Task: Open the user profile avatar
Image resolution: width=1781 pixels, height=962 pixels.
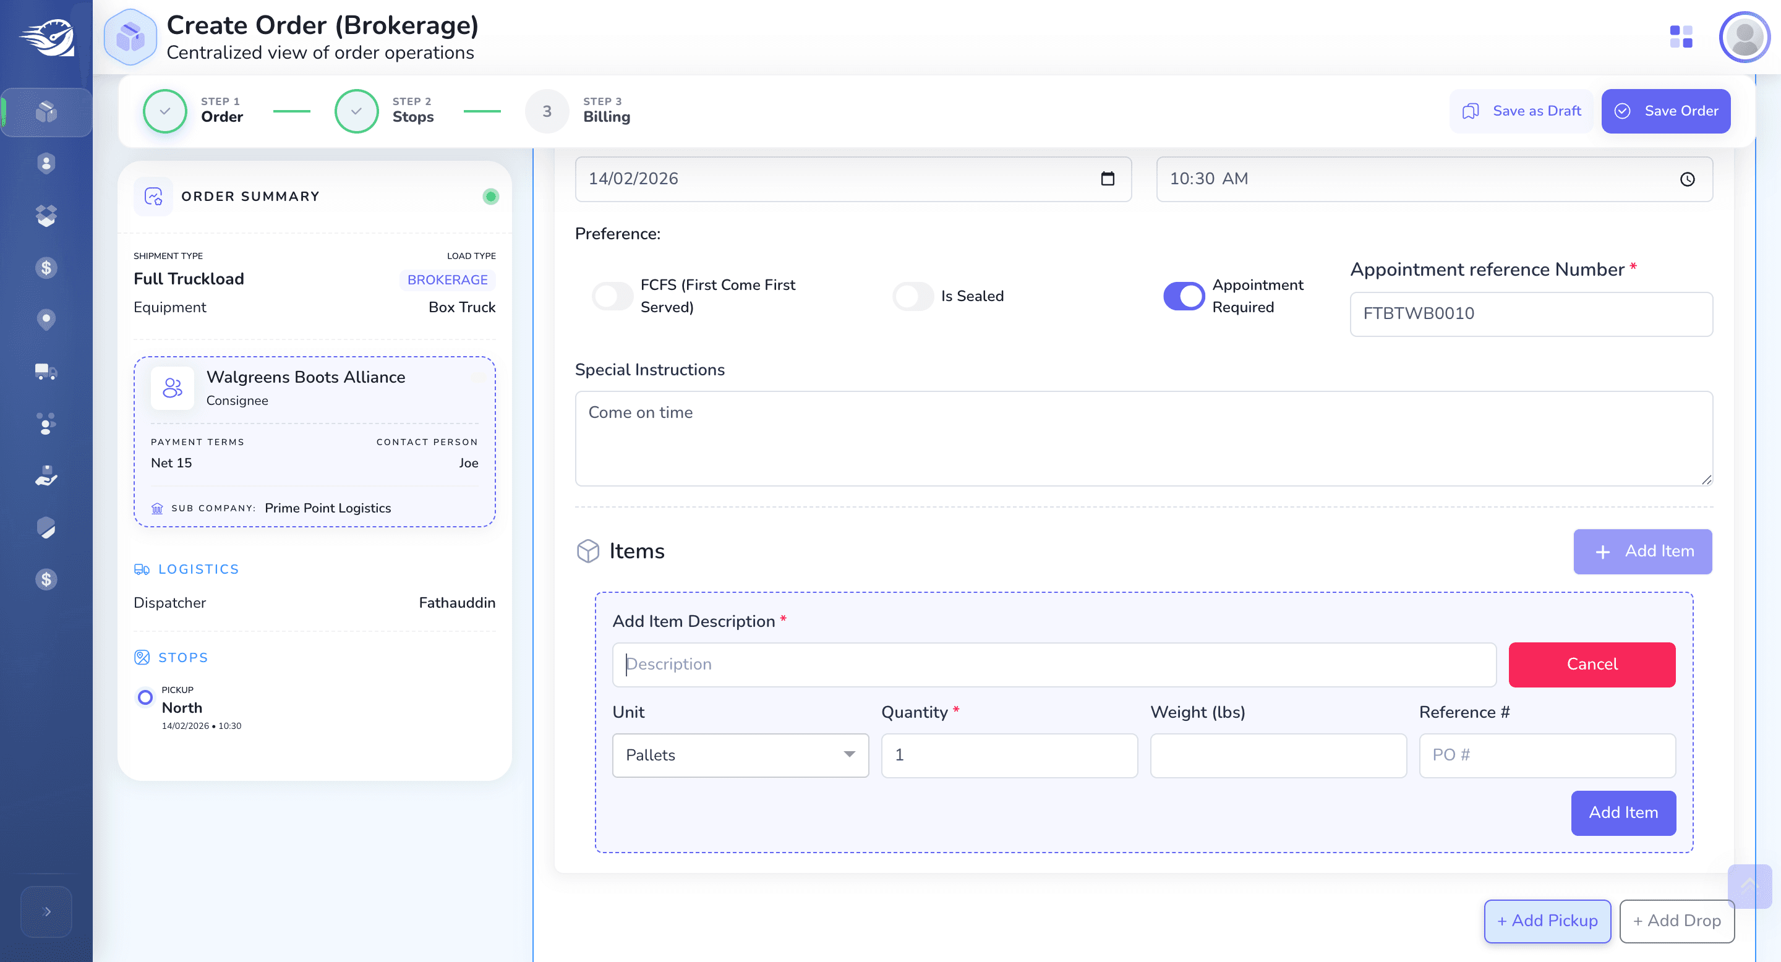Action: point(1745,36)
